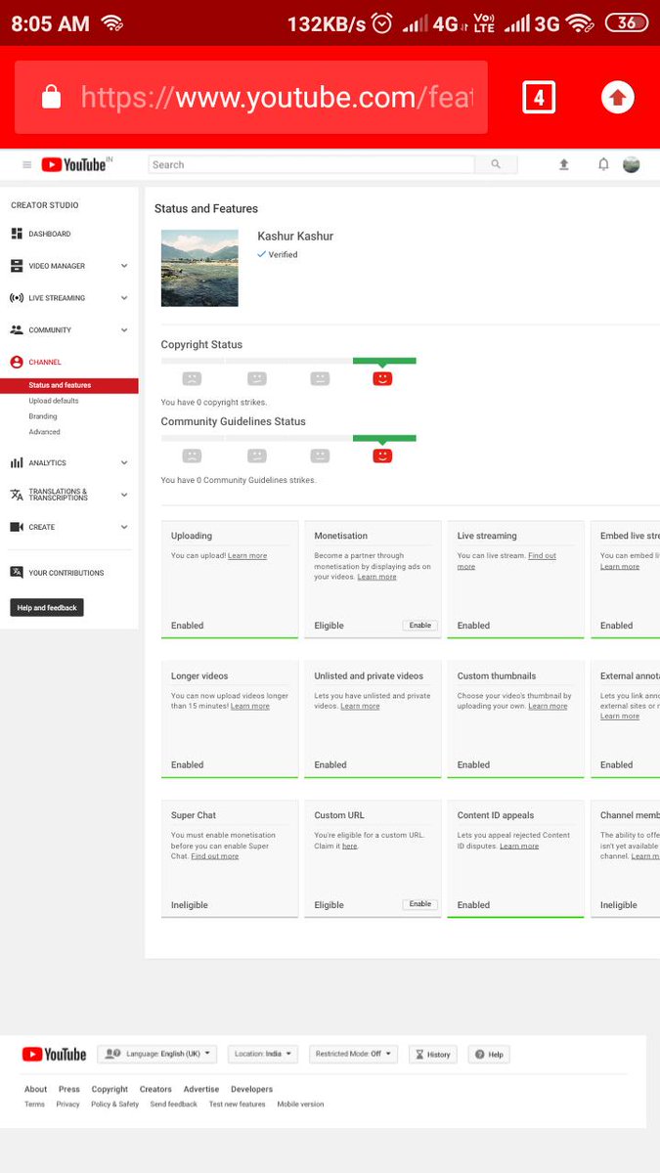Click Learn more on Content ID appeals card
This screenshot has width=660, height=1173.
519,846
